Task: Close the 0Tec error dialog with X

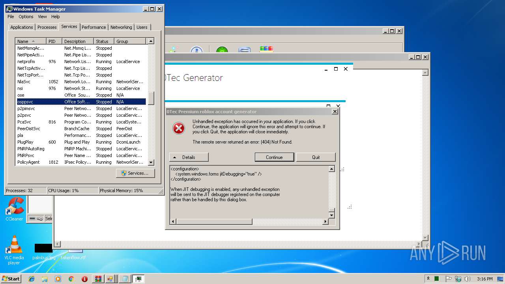Action: [335, 112]
